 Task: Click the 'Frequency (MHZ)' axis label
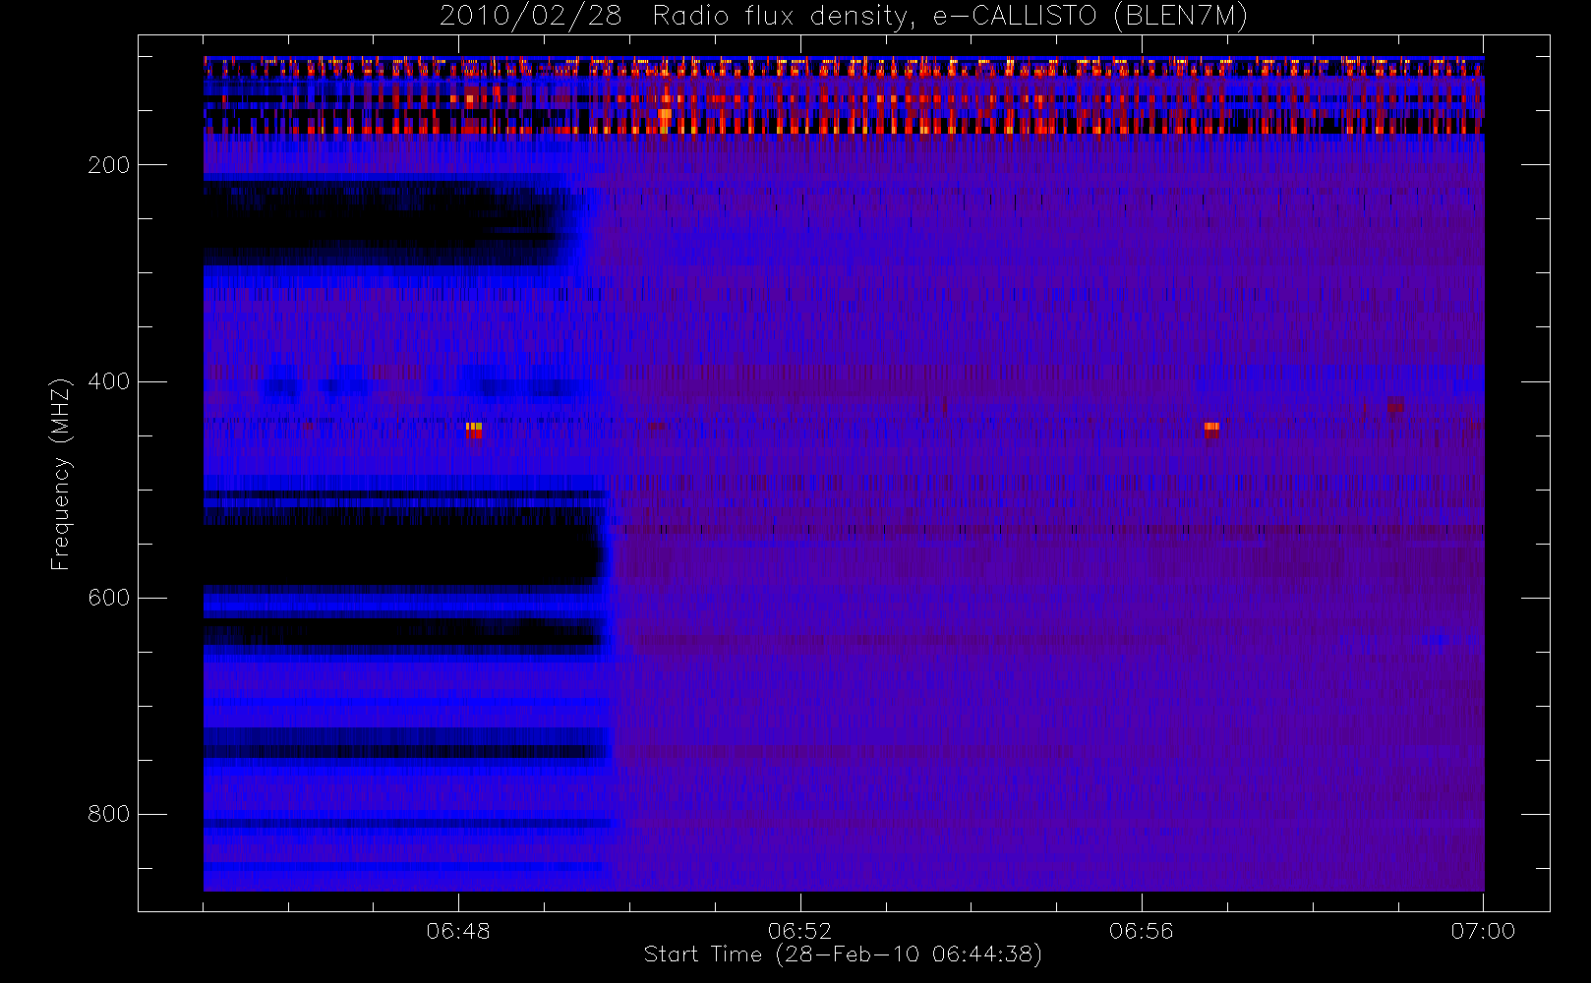click(61, 474)
